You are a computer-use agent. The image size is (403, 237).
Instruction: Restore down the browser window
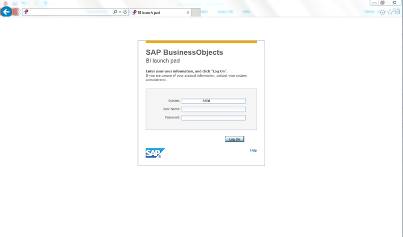382,3
